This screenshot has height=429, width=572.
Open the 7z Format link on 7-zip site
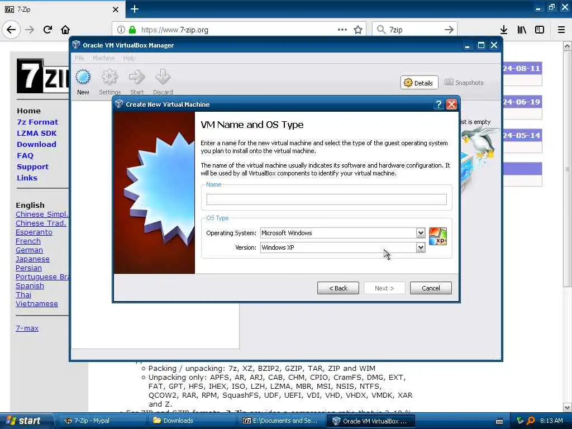pyautogui.click(x=37, y=122)
